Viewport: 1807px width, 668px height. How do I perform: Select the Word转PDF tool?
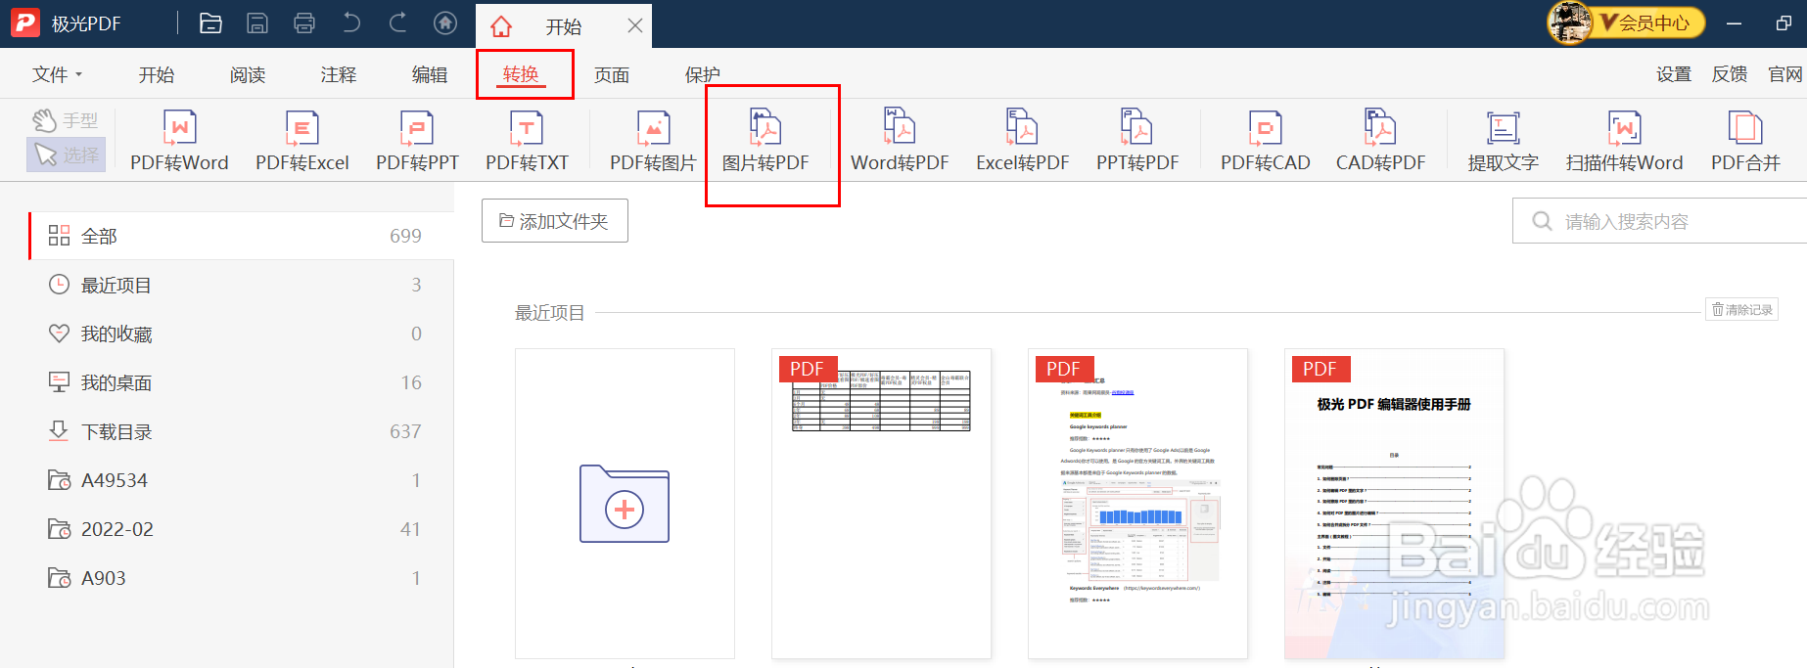(900, 141)
